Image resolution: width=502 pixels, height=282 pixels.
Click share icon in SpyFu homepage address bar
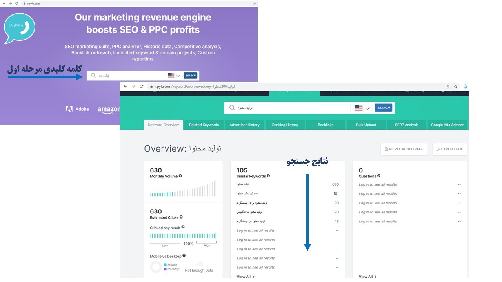[254, 4]
